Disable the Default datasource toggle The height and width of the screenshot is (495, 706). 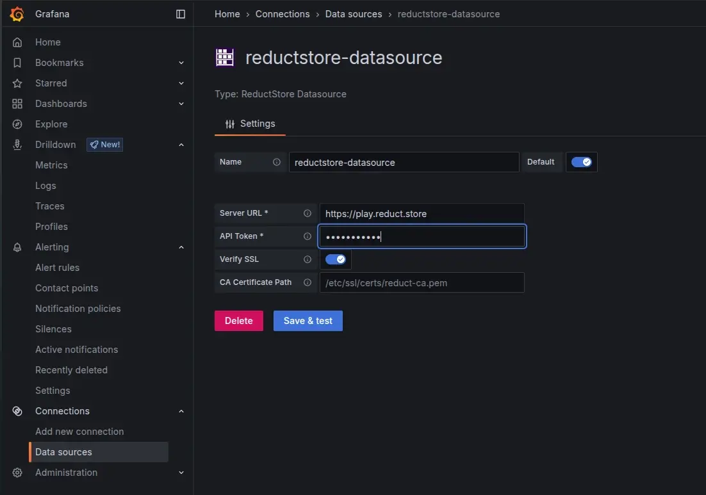[x=581, y=162]
